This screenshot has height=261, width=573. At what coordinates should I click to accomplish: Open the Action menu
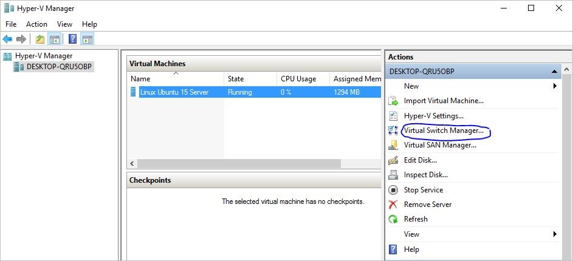[36, 24]
